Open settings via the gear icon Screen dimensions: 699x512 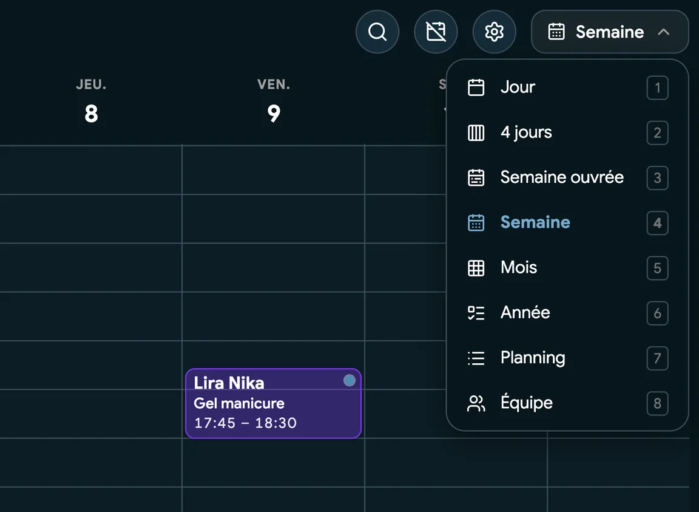click(x=494, y=32)
